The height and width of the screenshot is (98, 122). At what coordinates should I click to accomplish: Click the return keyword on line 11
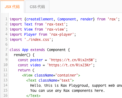click(24, 70)
